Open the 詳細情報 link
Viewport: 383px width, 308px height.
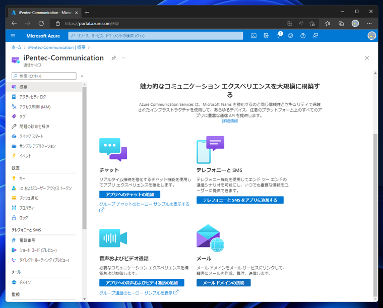[230, 121]
